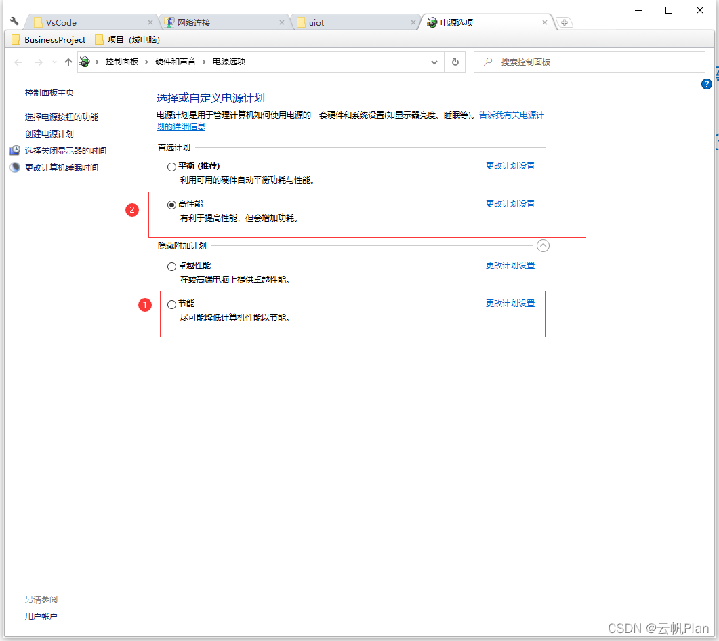This screenshot has width=719, height=641.
Task: Click the search magnifier icon
Action: [x=489, y=62]
